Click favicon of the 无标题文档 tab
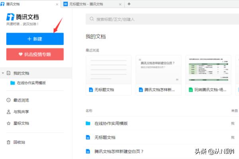This screenshot has width=239, height=159. (x=66, y=4)
